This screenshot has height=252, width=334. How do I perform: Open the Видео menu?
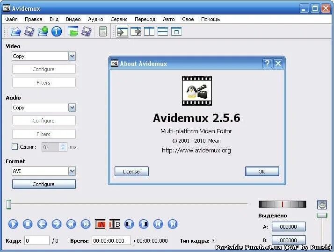pyautogui.click(x=73, y=19)
